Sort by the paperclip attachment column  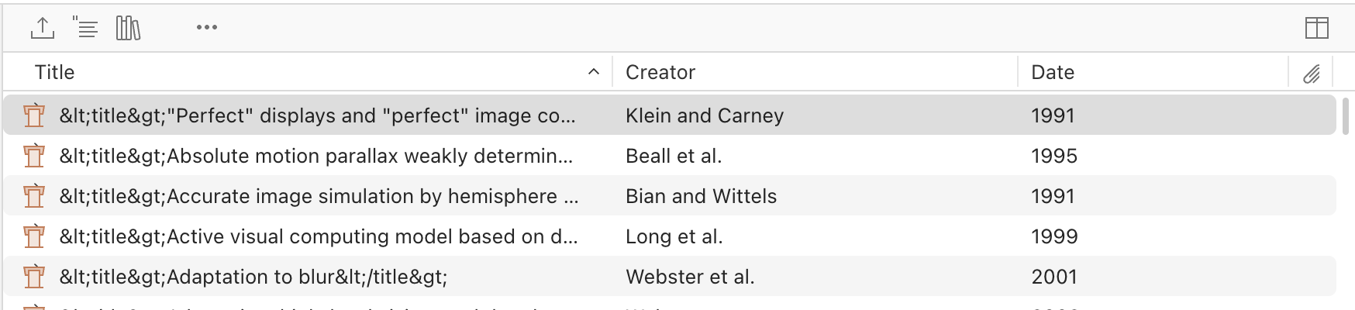point(1311,73)
